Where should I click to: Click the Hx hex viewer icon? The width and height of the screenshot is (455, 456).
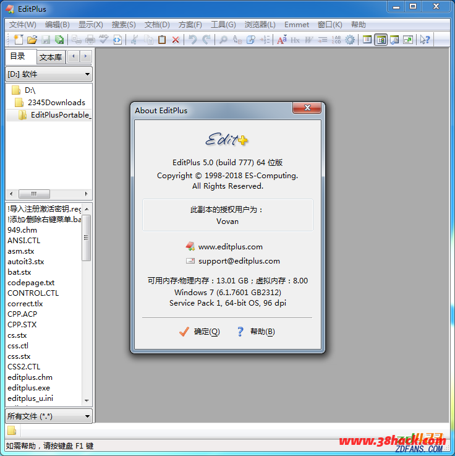point(296,40)
